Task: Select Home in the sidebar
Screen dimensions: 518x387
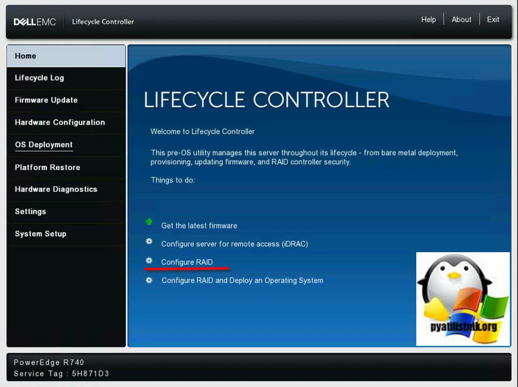Action: (66, 56)
